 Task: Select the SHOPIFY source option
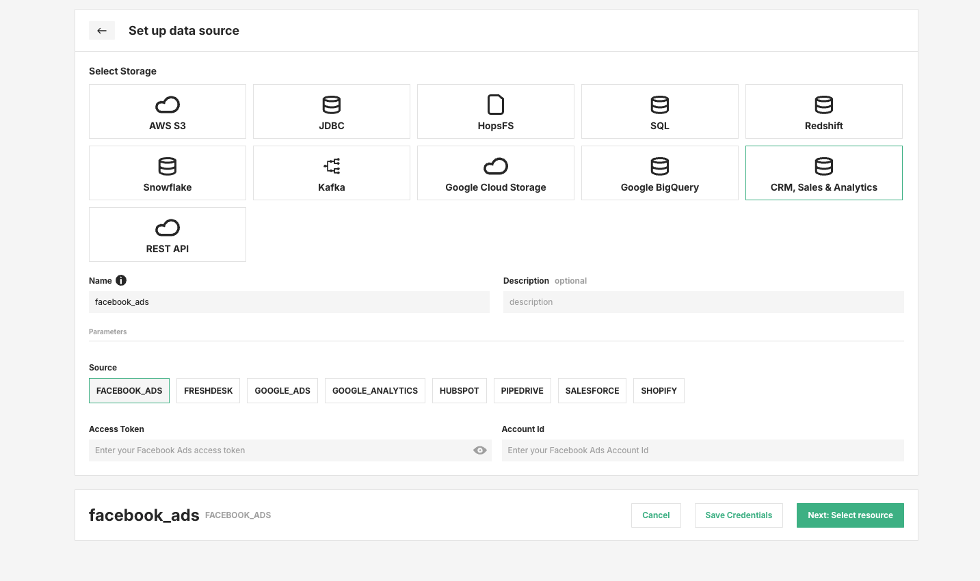tap(658, 390)
